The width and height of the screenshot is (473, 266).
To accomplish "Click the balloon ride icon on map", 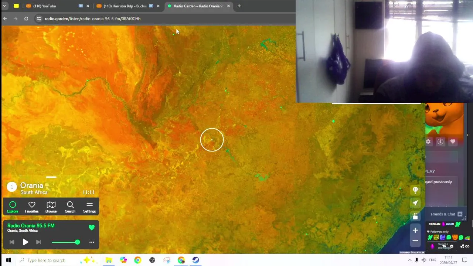I will point(415,190).
